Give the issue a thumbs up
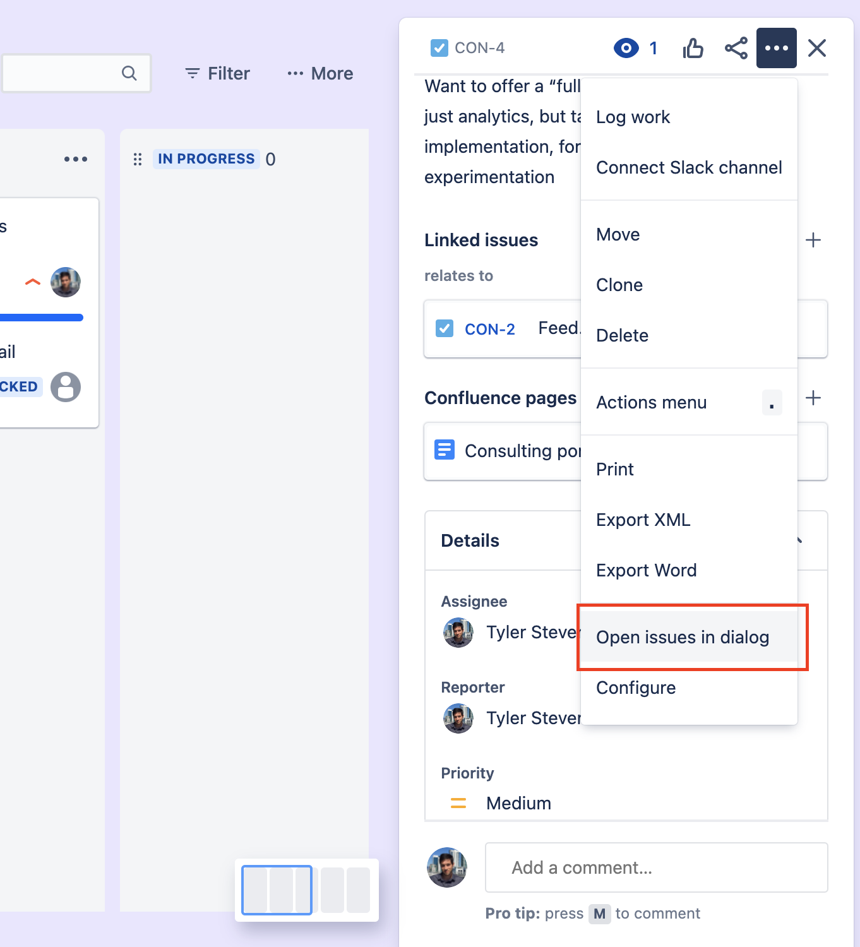Viewport: 860px width, 947px height. (693, 48)
